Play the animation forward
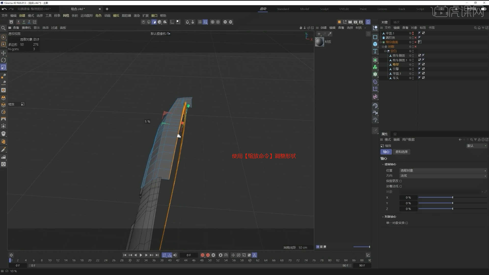Viewport: 489px width, 275px height. point(141,255)
